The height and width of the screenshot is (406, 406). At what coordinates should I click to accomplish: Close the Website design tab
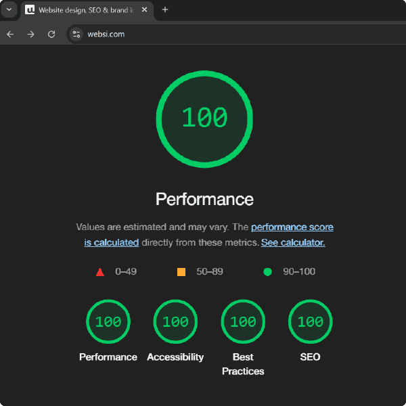pos(144,10)
